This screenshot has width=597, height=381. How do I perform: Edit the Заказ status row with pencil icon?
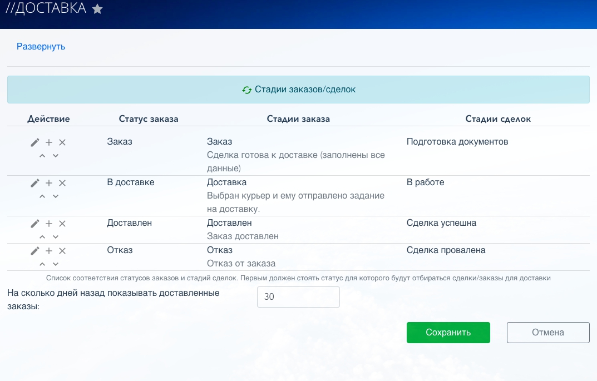(35, 142)
